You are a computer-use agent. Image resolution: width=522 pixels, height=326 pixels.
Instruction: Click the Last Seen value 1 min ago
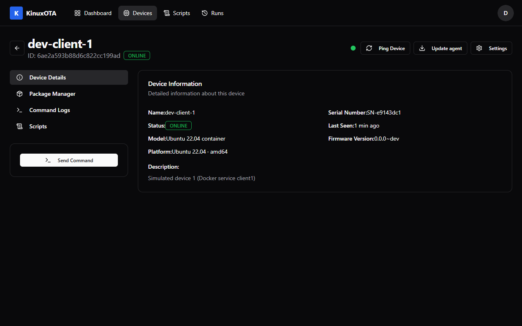[x=367, y=126]
